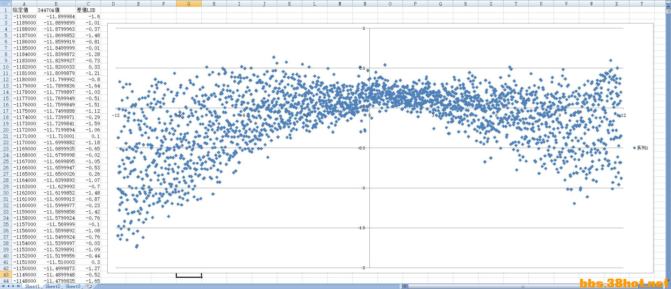The height and width of the screenshot is (289, 671).
Task: Click the header cell 差值LSB
Action: [x=88, y=10]
